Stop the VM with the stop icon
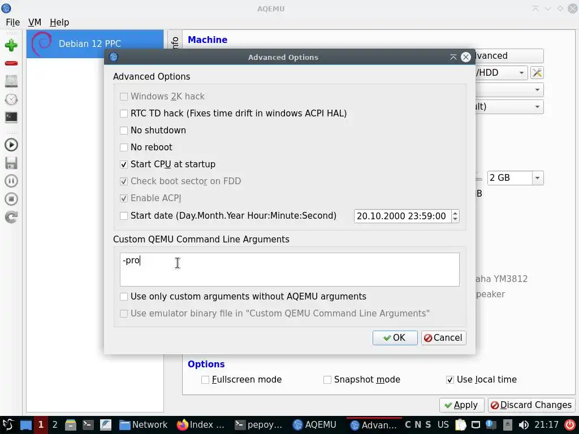Screen dimensions: 579x434 [11, 199]
